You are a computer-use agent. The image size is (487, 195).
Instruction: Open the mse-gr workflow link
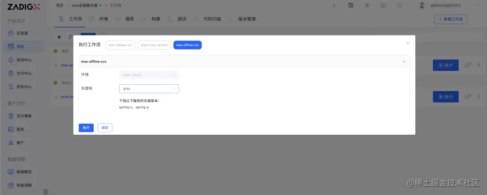point(67,65)
